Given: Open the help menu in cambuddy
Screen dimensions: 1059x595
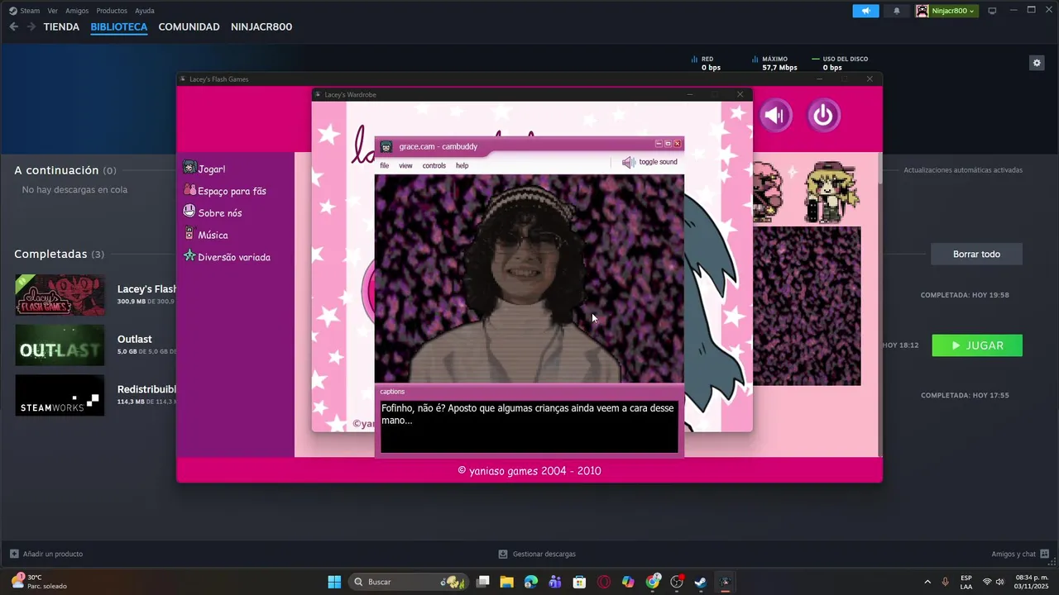Looking at the screenshot, I should [x=462, y=165].
